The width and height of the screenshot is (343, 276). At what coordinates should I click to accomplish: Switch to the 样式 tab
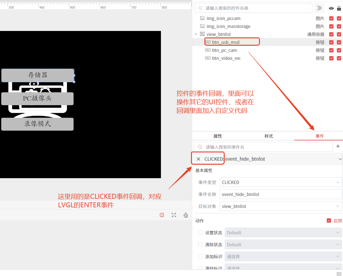pyautogui.click(x=269, y=136)
